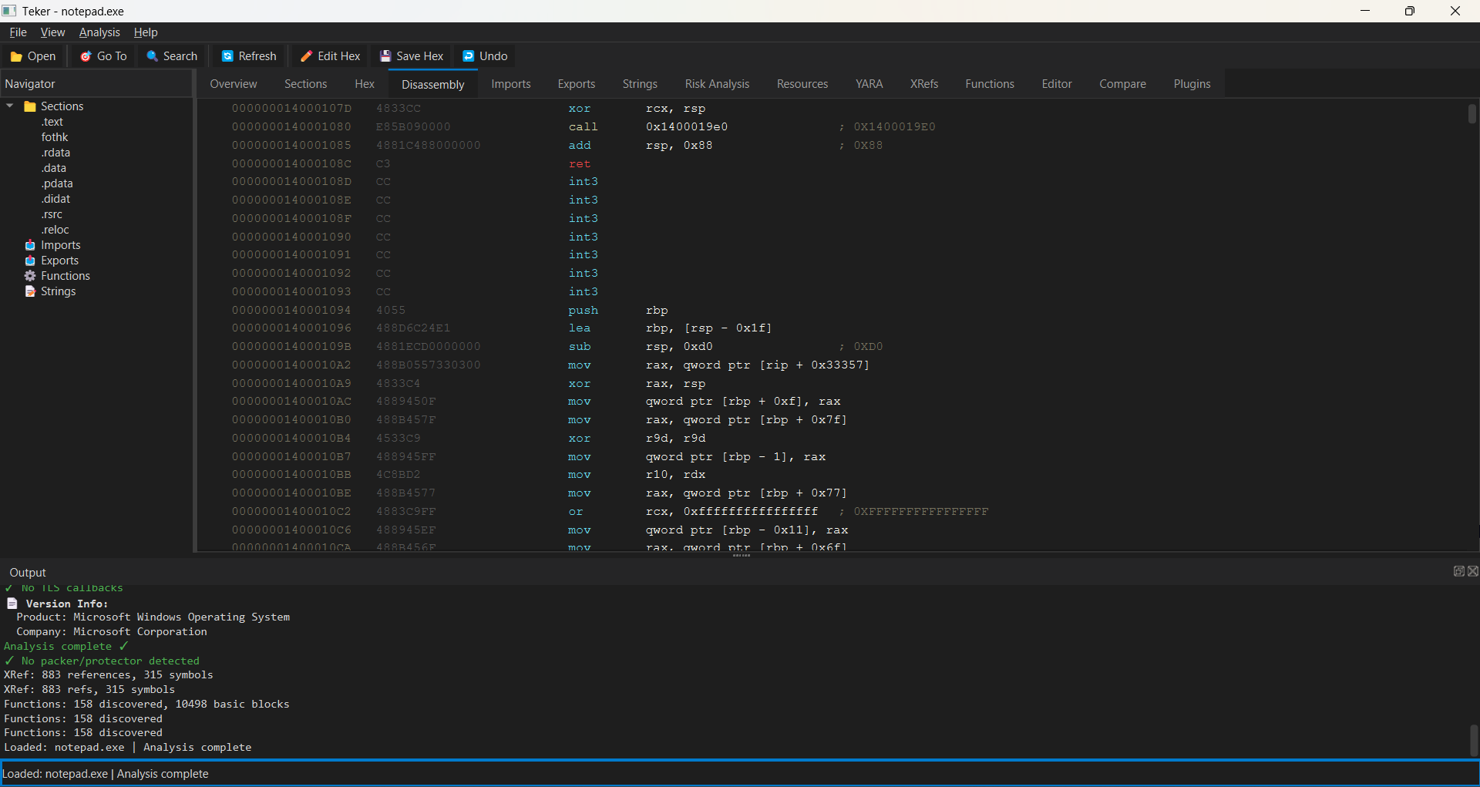
Task: Click the Refresh toolbar icon
Action: [x=227, y=56]
